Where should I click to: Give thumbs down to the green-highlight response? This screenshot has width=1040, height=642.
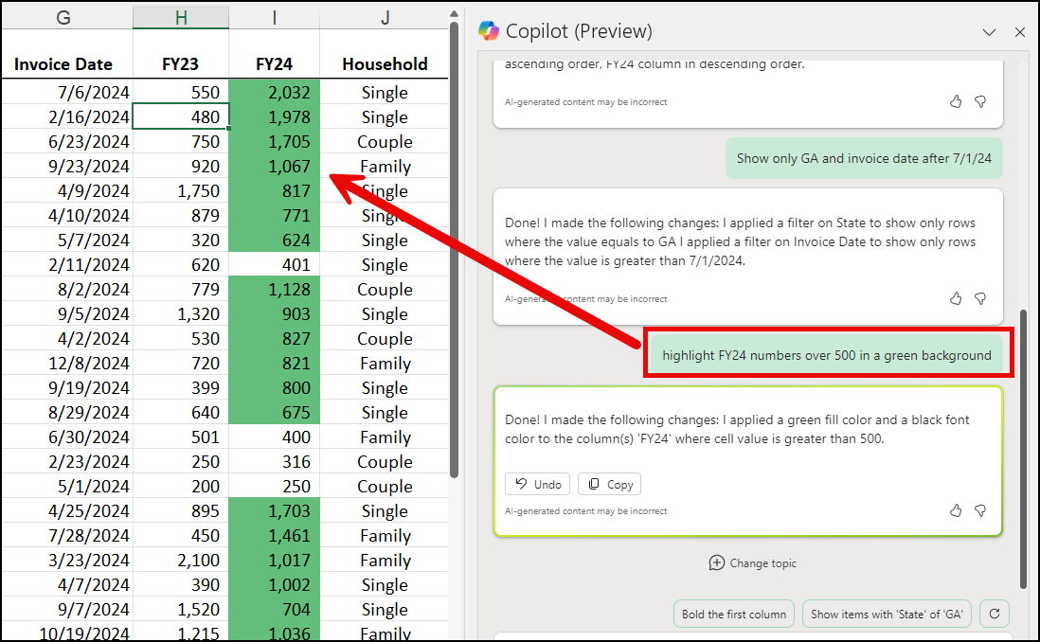980,510
